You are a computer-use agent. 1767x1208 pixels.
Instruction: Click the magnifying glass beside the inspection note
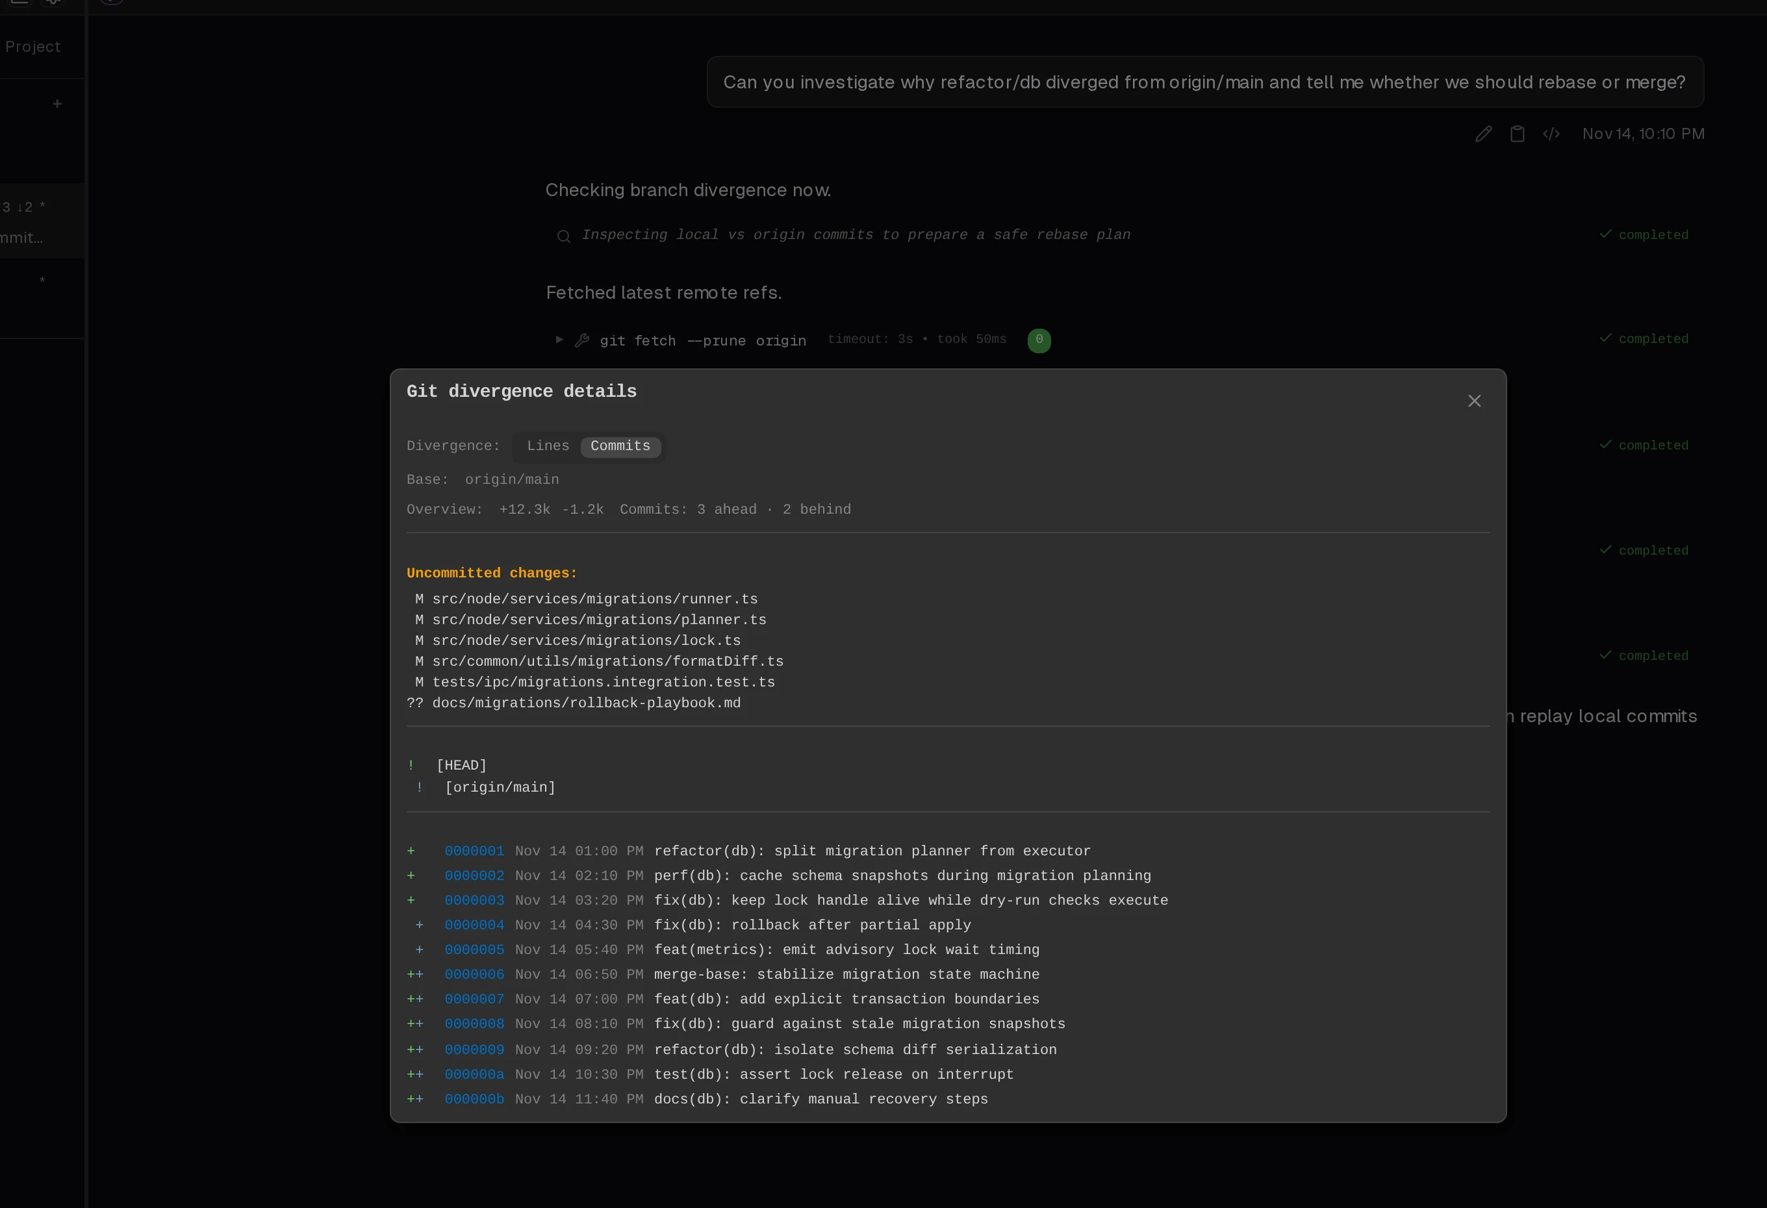563,236
